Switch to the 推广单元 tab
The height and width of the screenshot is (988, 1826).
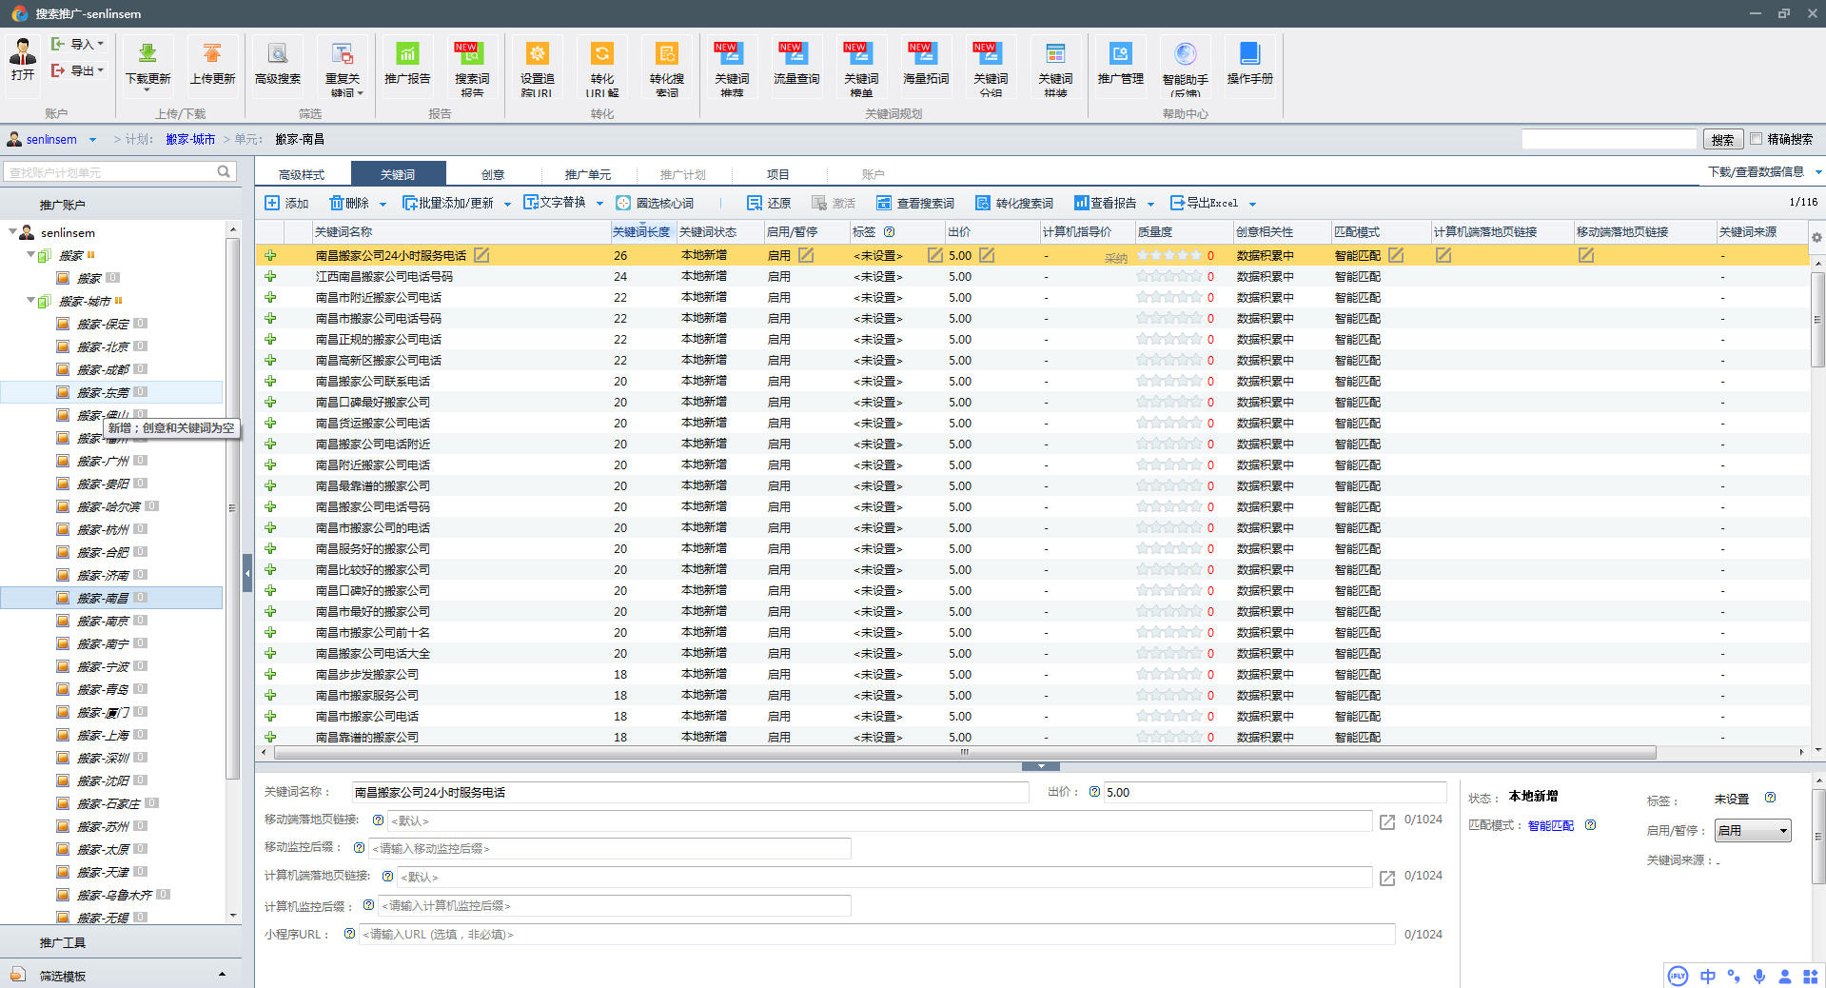coord(587,174)
